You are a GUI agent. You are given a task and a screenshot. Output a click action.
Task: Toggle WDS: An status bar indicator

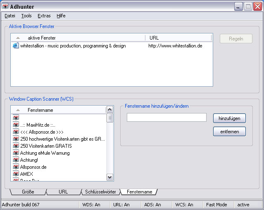91,204
